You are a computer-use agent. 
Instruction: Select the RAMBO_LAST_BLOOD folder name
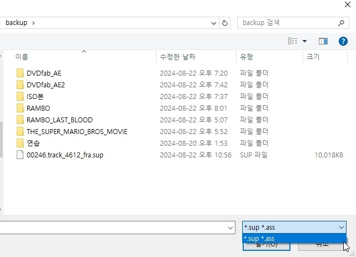pyautogui.click(x=59, y=120)
